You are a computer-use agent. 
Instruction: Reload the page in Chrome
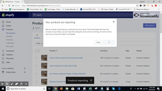pos(9,6)
